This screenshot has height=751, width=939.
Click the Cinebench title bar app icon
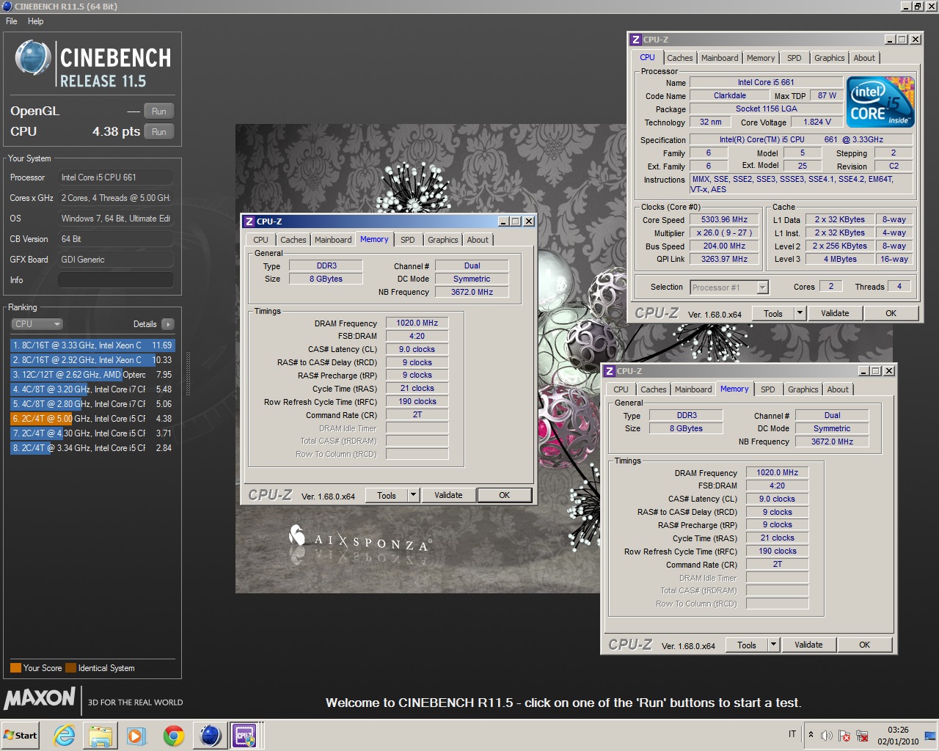click(x=7, y=7)
